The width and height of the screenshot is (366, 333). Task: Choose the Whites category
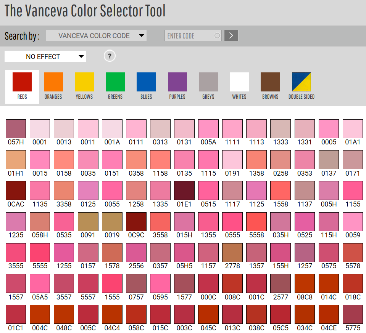tap(239, 86)
